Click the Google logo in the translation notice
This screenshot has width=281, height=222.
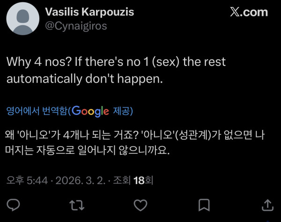[91, 111]
